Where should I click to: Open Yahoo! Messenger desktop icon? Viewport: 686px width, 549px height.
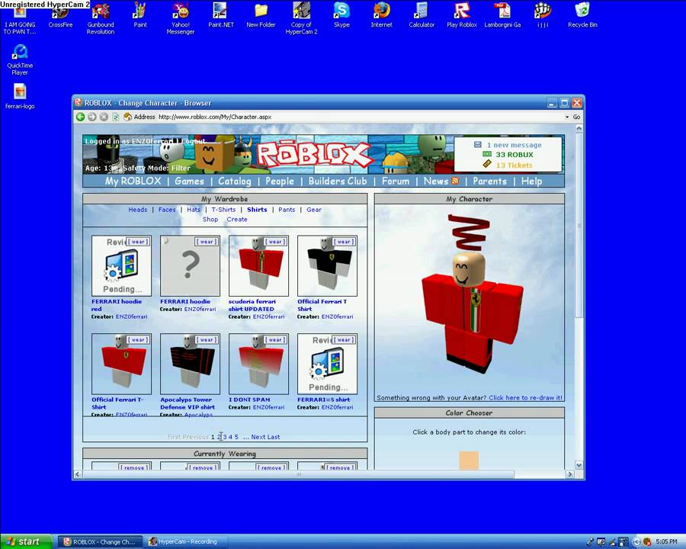pyautogui.click(x=180, y=18)
